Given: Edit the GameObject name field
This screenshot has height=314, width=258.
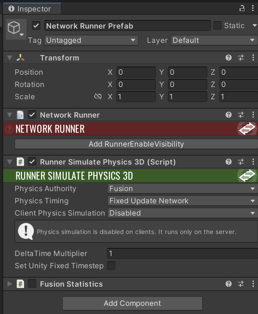Looking at the screenshot, I should (x=127, y=26).
